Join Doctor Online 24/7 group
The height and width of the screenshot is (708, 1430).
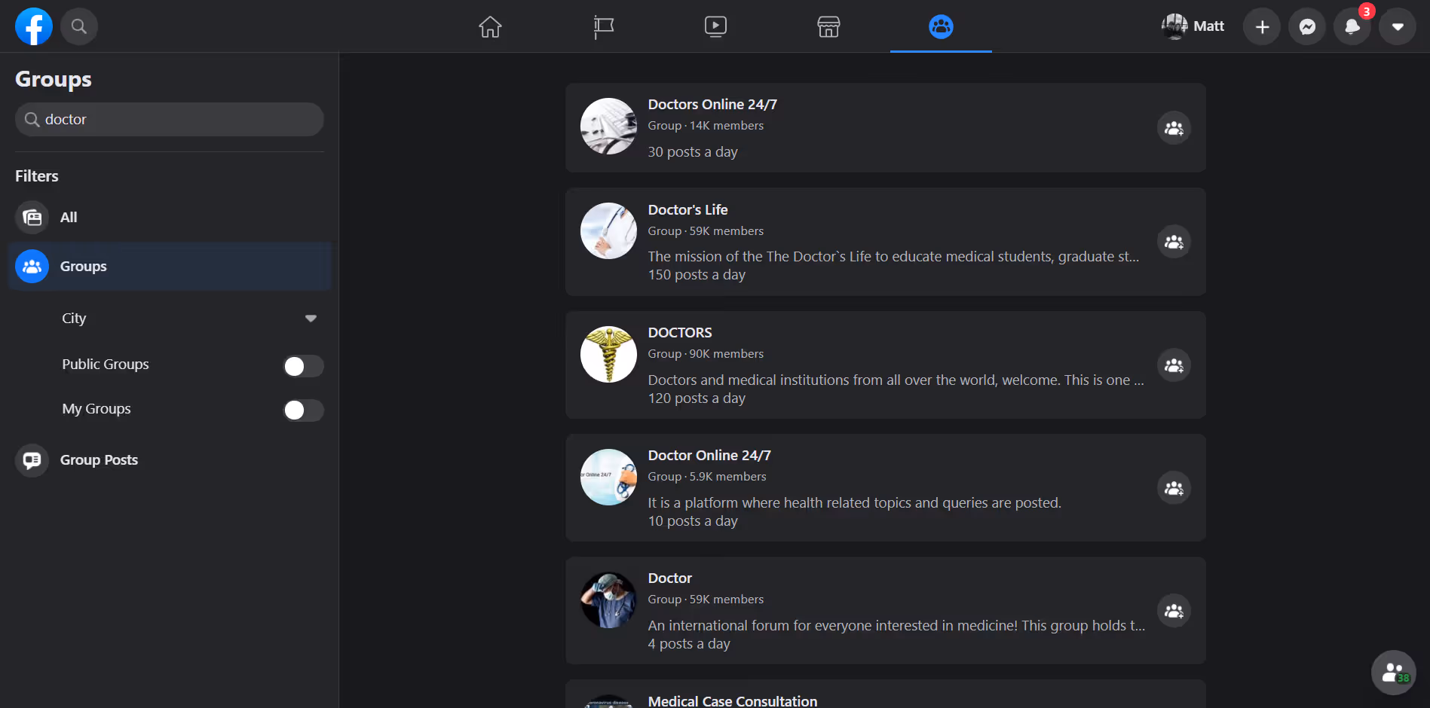1174,488
